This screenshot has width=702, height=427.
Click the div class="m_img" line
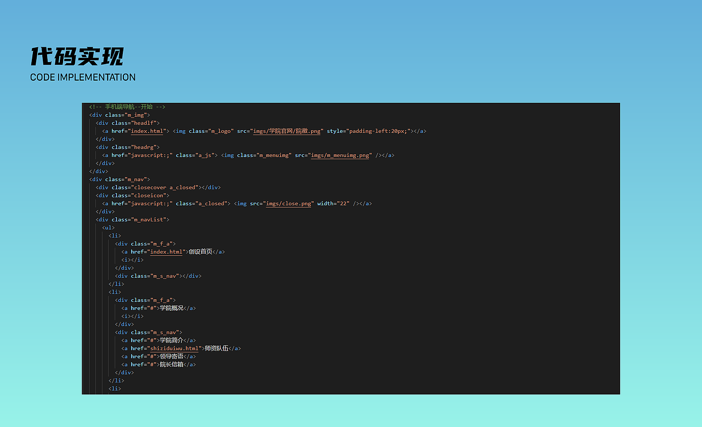[120, 115]
